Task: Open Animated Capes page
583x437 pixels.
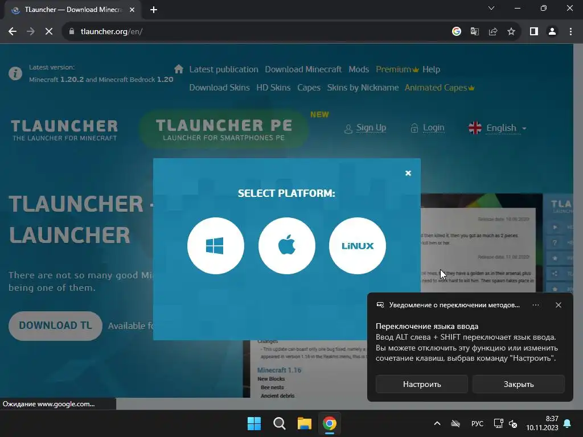Action: point(440,88)
